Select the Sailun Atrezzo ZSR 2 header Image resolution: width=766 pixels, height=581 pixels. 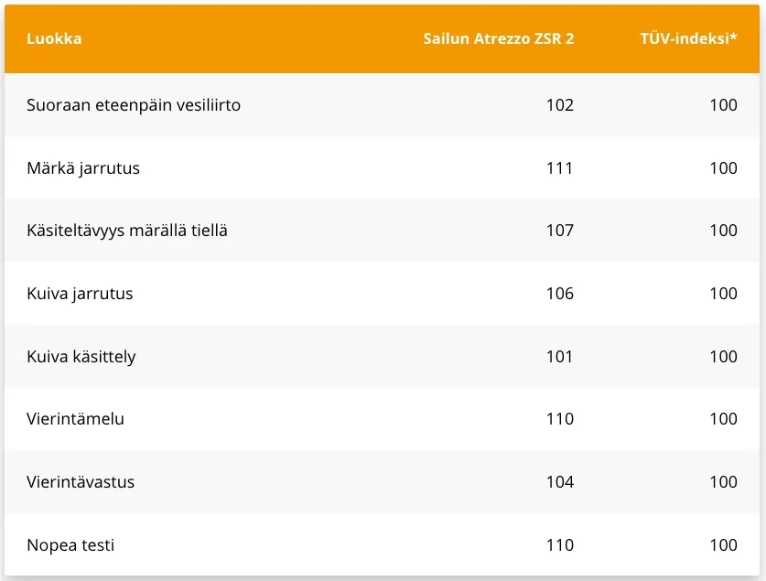pyautogui.click(x=498, y=38)
